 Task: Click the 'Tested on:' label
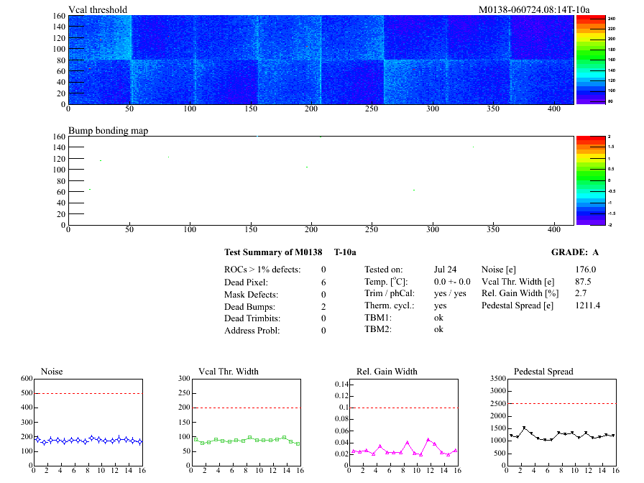coord(384,270)
